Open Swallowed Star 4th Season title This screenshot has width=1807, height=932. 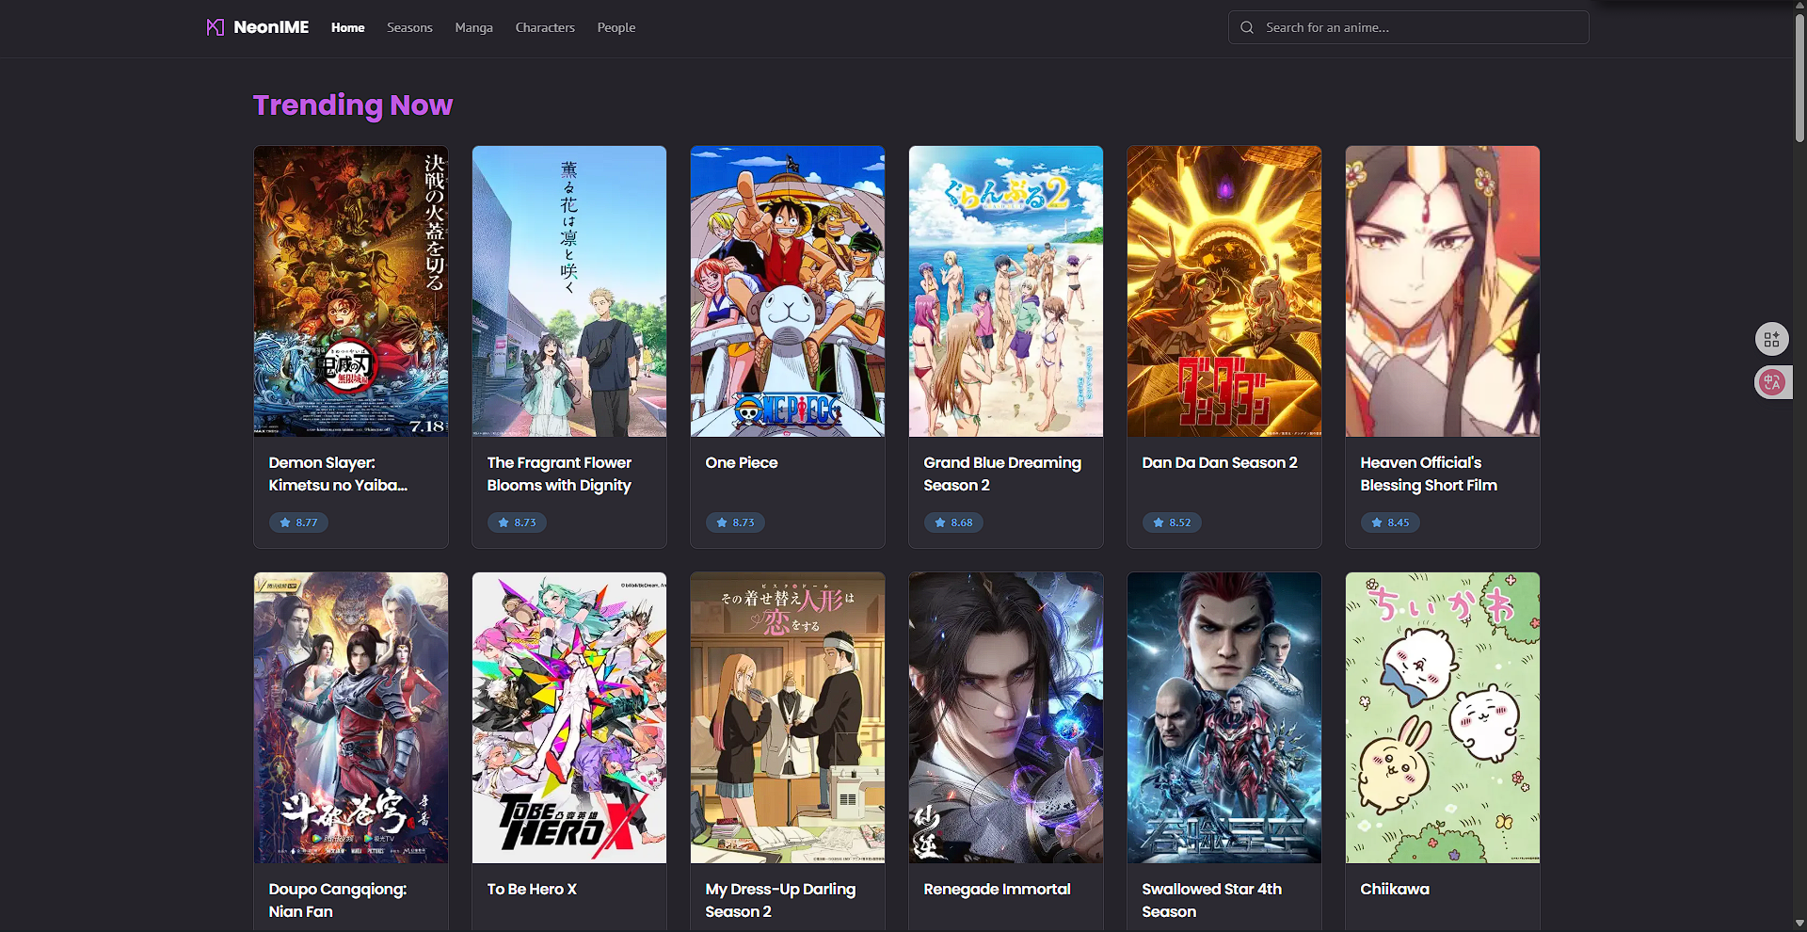1211,900
